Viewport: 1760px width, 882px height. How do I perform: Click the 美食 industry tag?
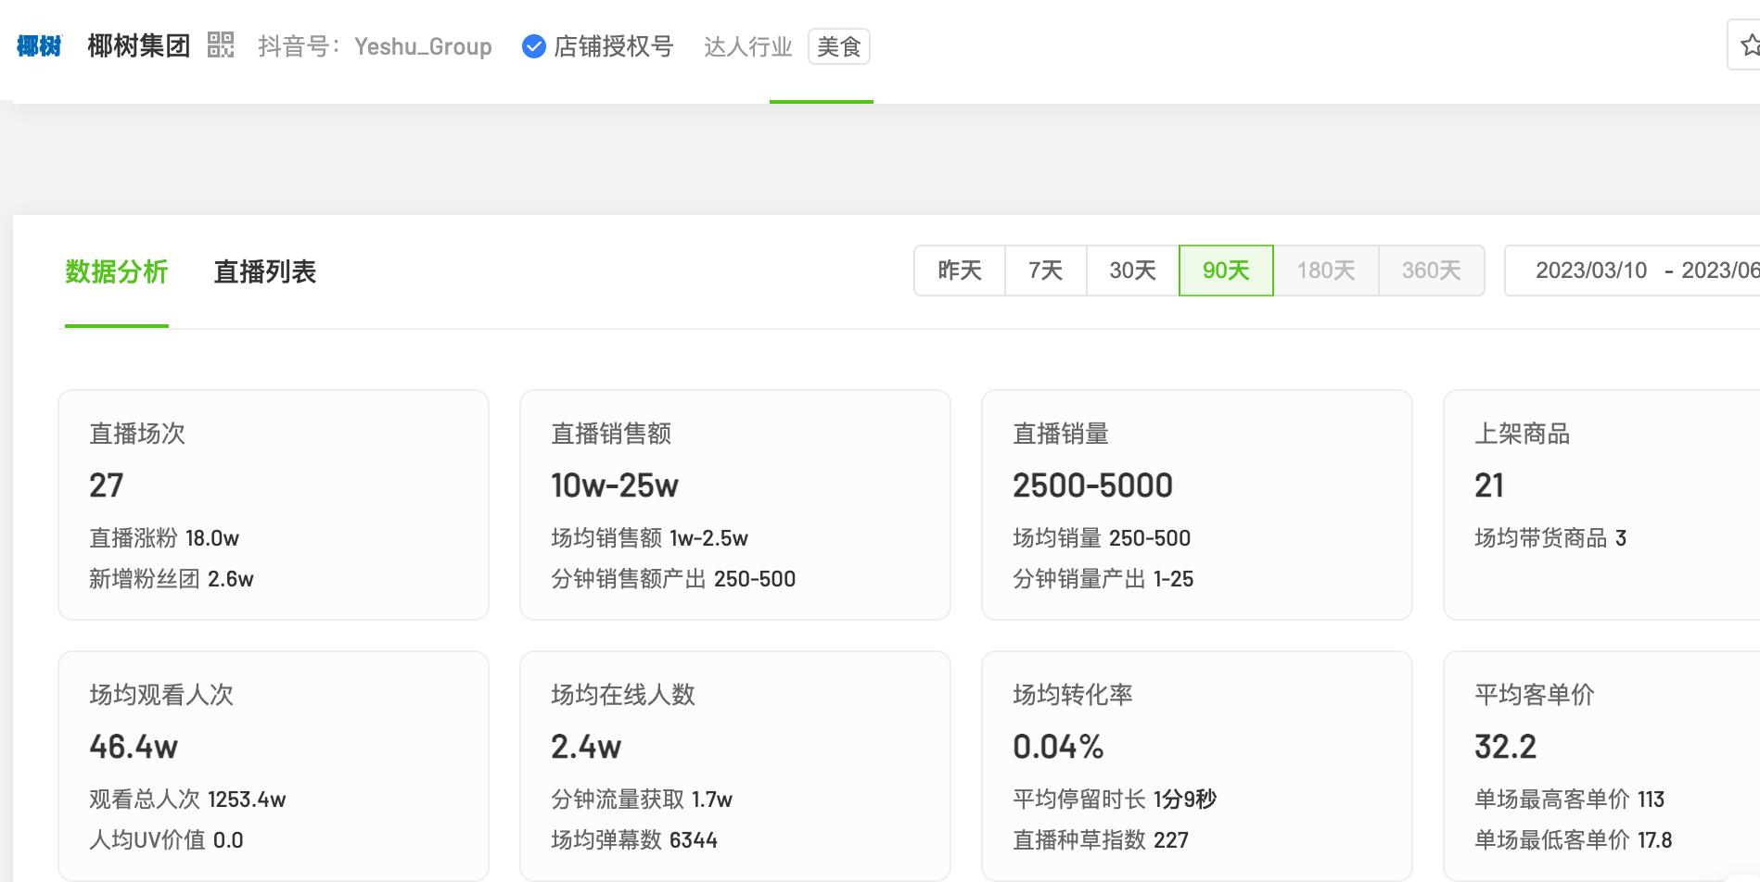pyautogui.click(x=839, y=46)
